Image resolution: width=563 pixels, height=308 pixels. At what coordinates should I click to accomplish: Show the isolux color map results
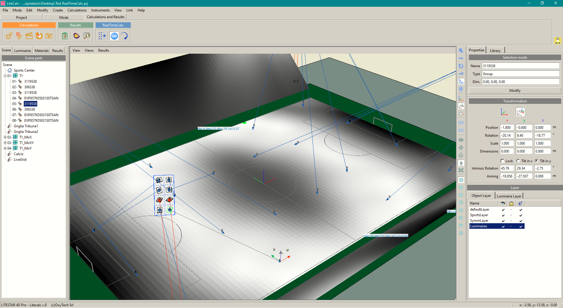(76, 36)
